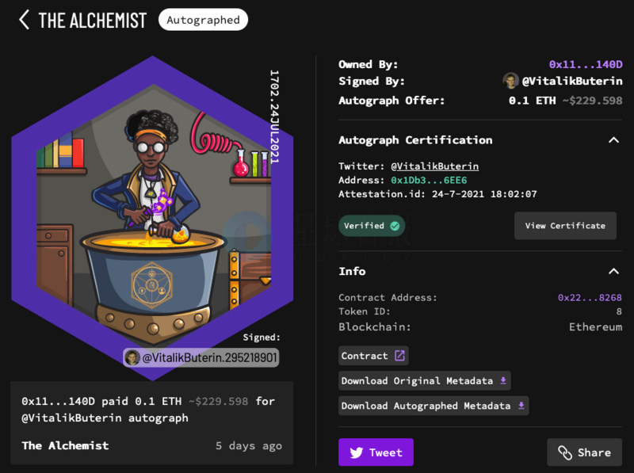This screenshot has height=473, width=634.
Task: Click download arrow icon on Original Metadata
Action: point(503,380)
